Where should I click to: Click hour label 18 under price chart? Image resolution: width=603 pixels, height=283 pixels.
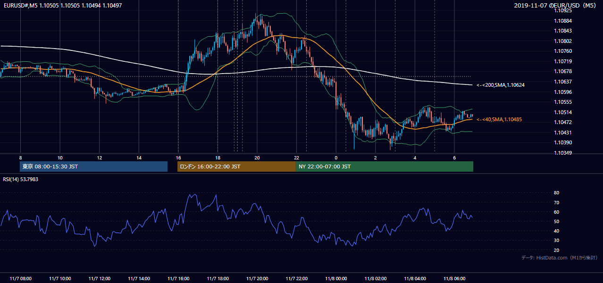tap(218, 158)
